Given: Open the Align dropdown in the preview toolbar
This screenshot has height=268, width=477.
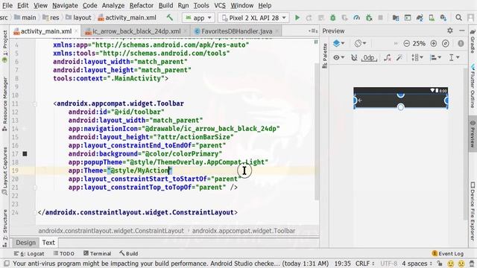Looking at the screenshot, I should click(x=436, y=57).
